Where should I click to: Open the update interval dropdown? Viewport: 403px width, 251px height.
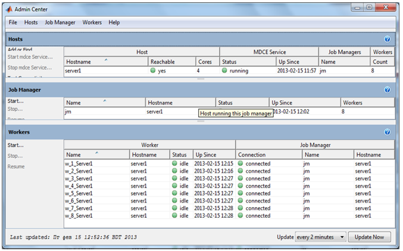click(x=321, y=237)
